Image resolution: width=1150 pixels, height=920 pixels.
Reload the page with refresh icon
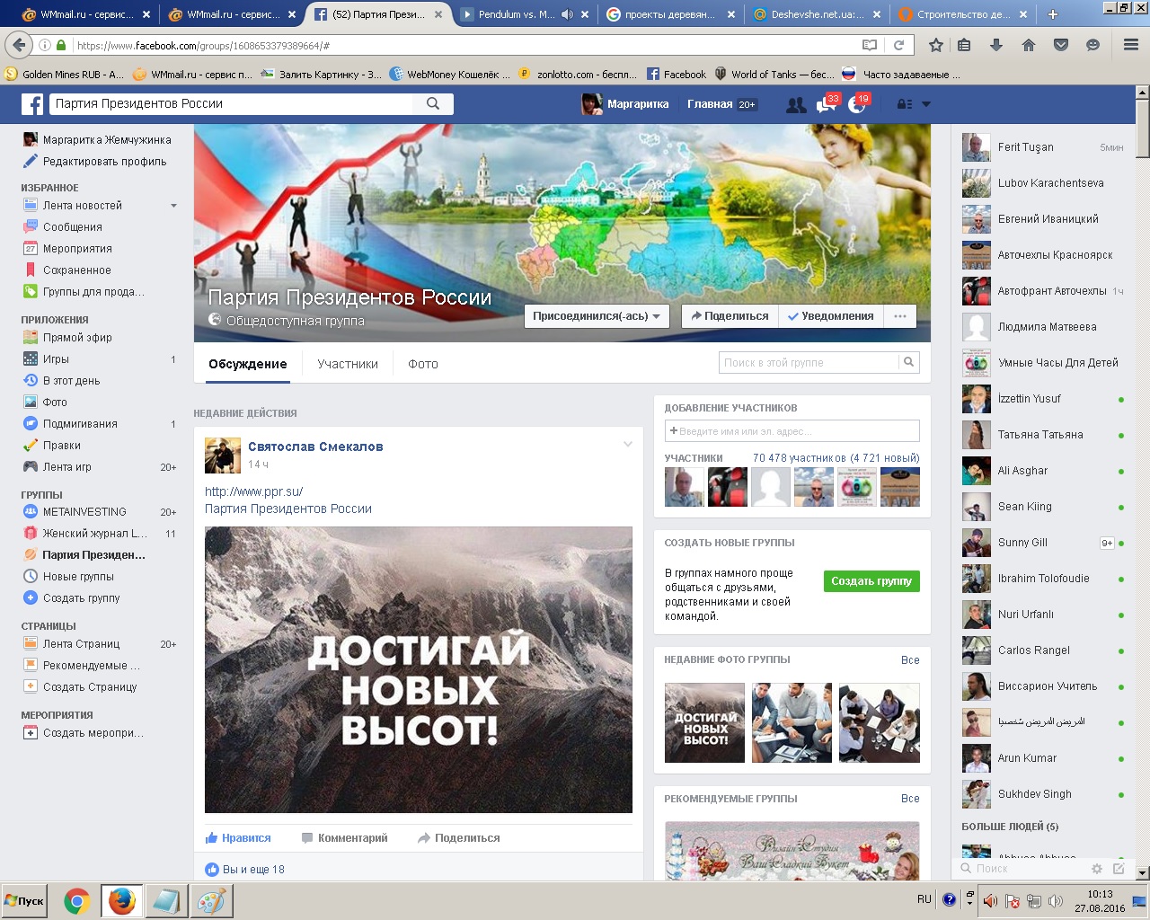pyautogui.click(x=898, y=45)
